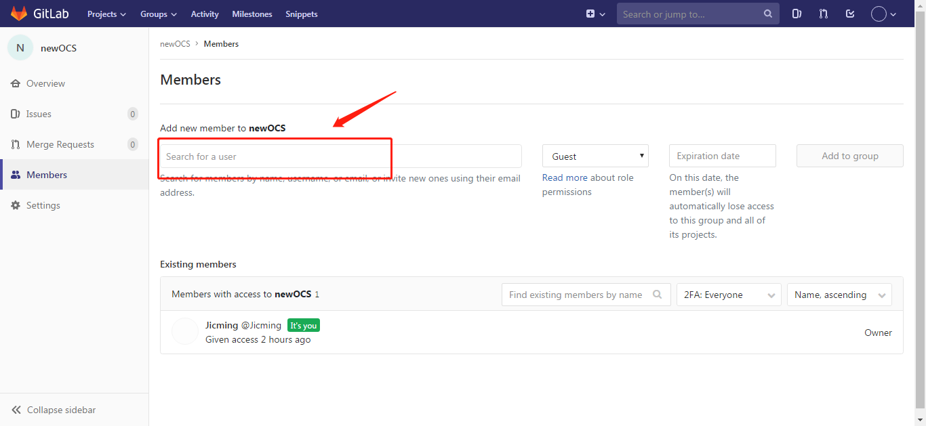Open Settings gear in sidebar

point(43,205)
